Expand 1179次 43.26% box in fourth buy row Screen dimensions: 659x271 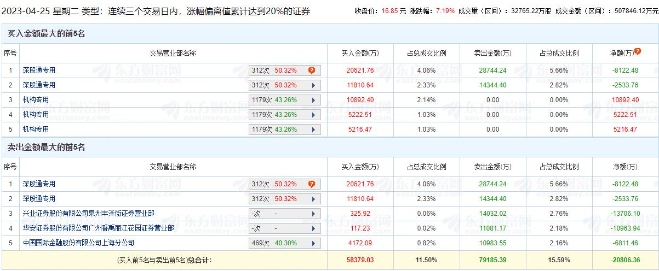click(x=284, y=115)
